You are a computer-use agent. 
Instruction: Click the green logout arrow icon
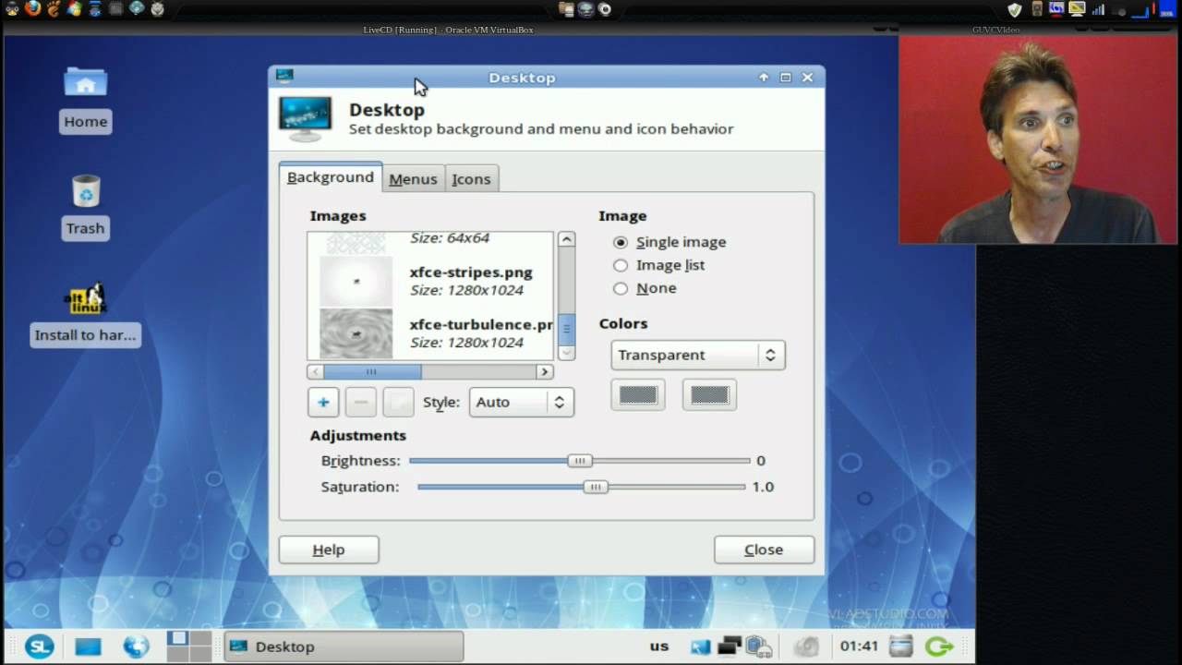[939, 647]
